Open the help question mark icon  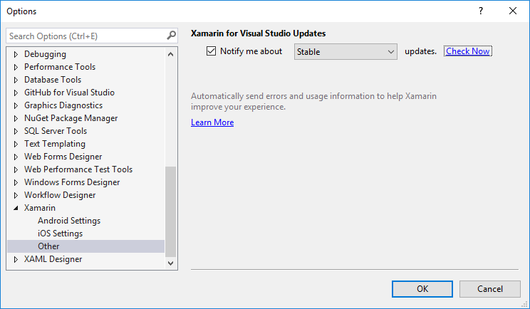(480, 11)
